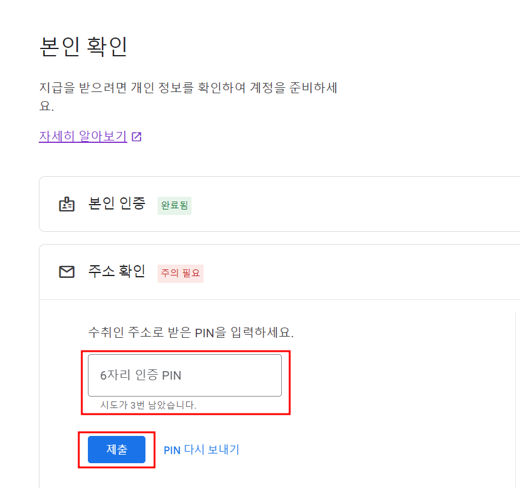The width and height of the screenshot is (520, 488).
Task: Click the 6자리 인증 PIN input field
Action: [x=185, y=375]
